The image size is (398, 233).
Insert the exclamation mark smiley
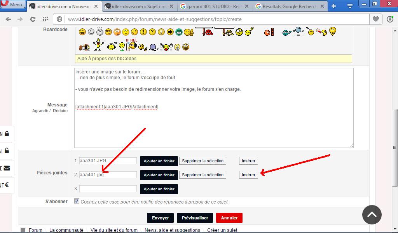[x=143, y=32]
